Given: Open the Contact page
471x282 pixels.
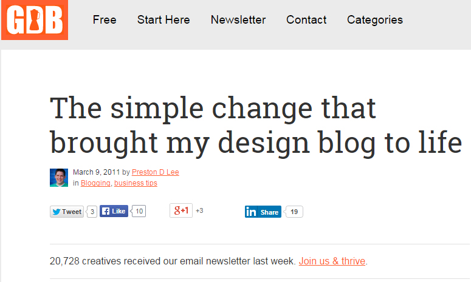Looking at the screenshot, I should (x=306, y=20).
